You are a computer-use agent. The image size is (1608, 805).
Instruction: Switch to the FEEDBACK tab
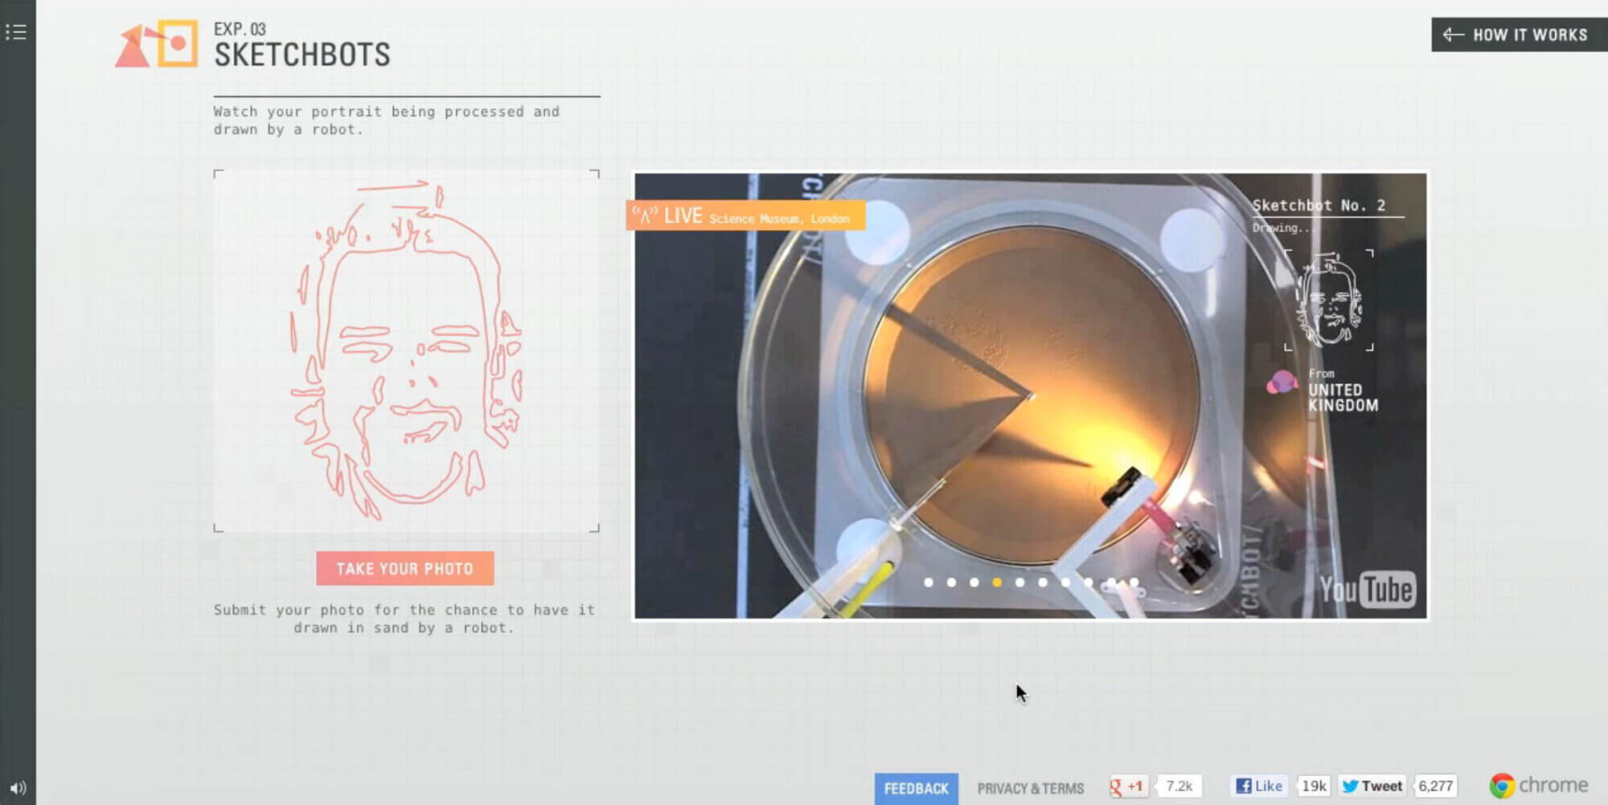pyautogui.click(x=917, y=788)
